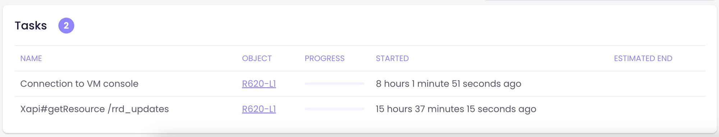The image size is (719, 137).
Task: Click '8 hours 1 minute 51 seconds ago'
Action: click(448, 84)
